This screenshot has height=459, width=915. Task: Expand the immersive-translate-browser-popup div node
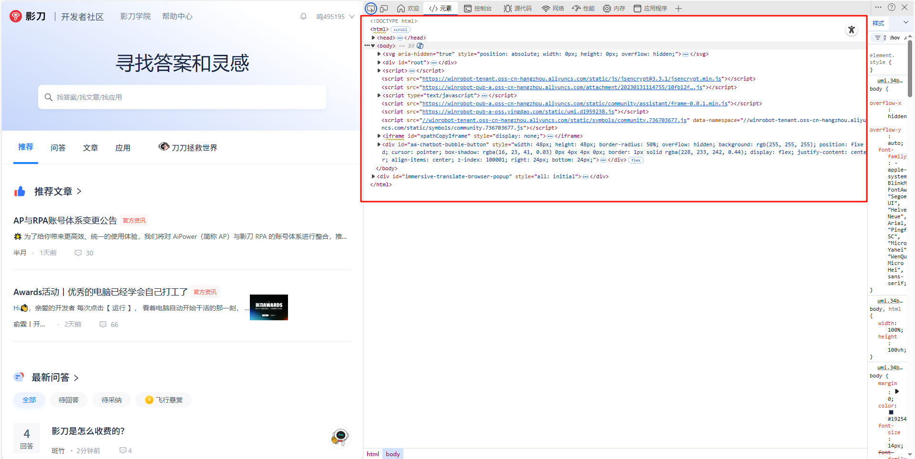coord(373,176)
